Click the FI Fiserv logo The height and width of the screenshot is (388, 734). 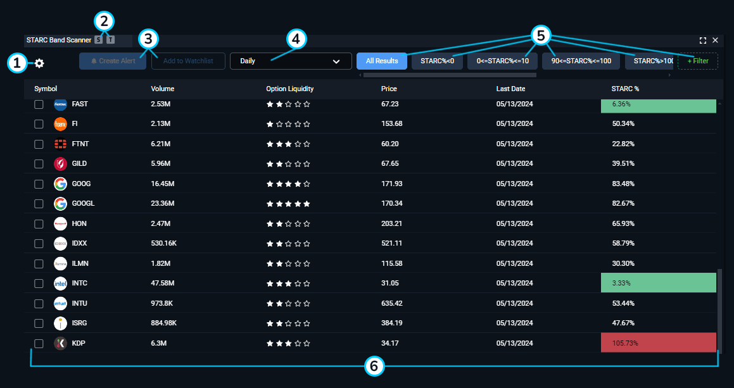60,124
